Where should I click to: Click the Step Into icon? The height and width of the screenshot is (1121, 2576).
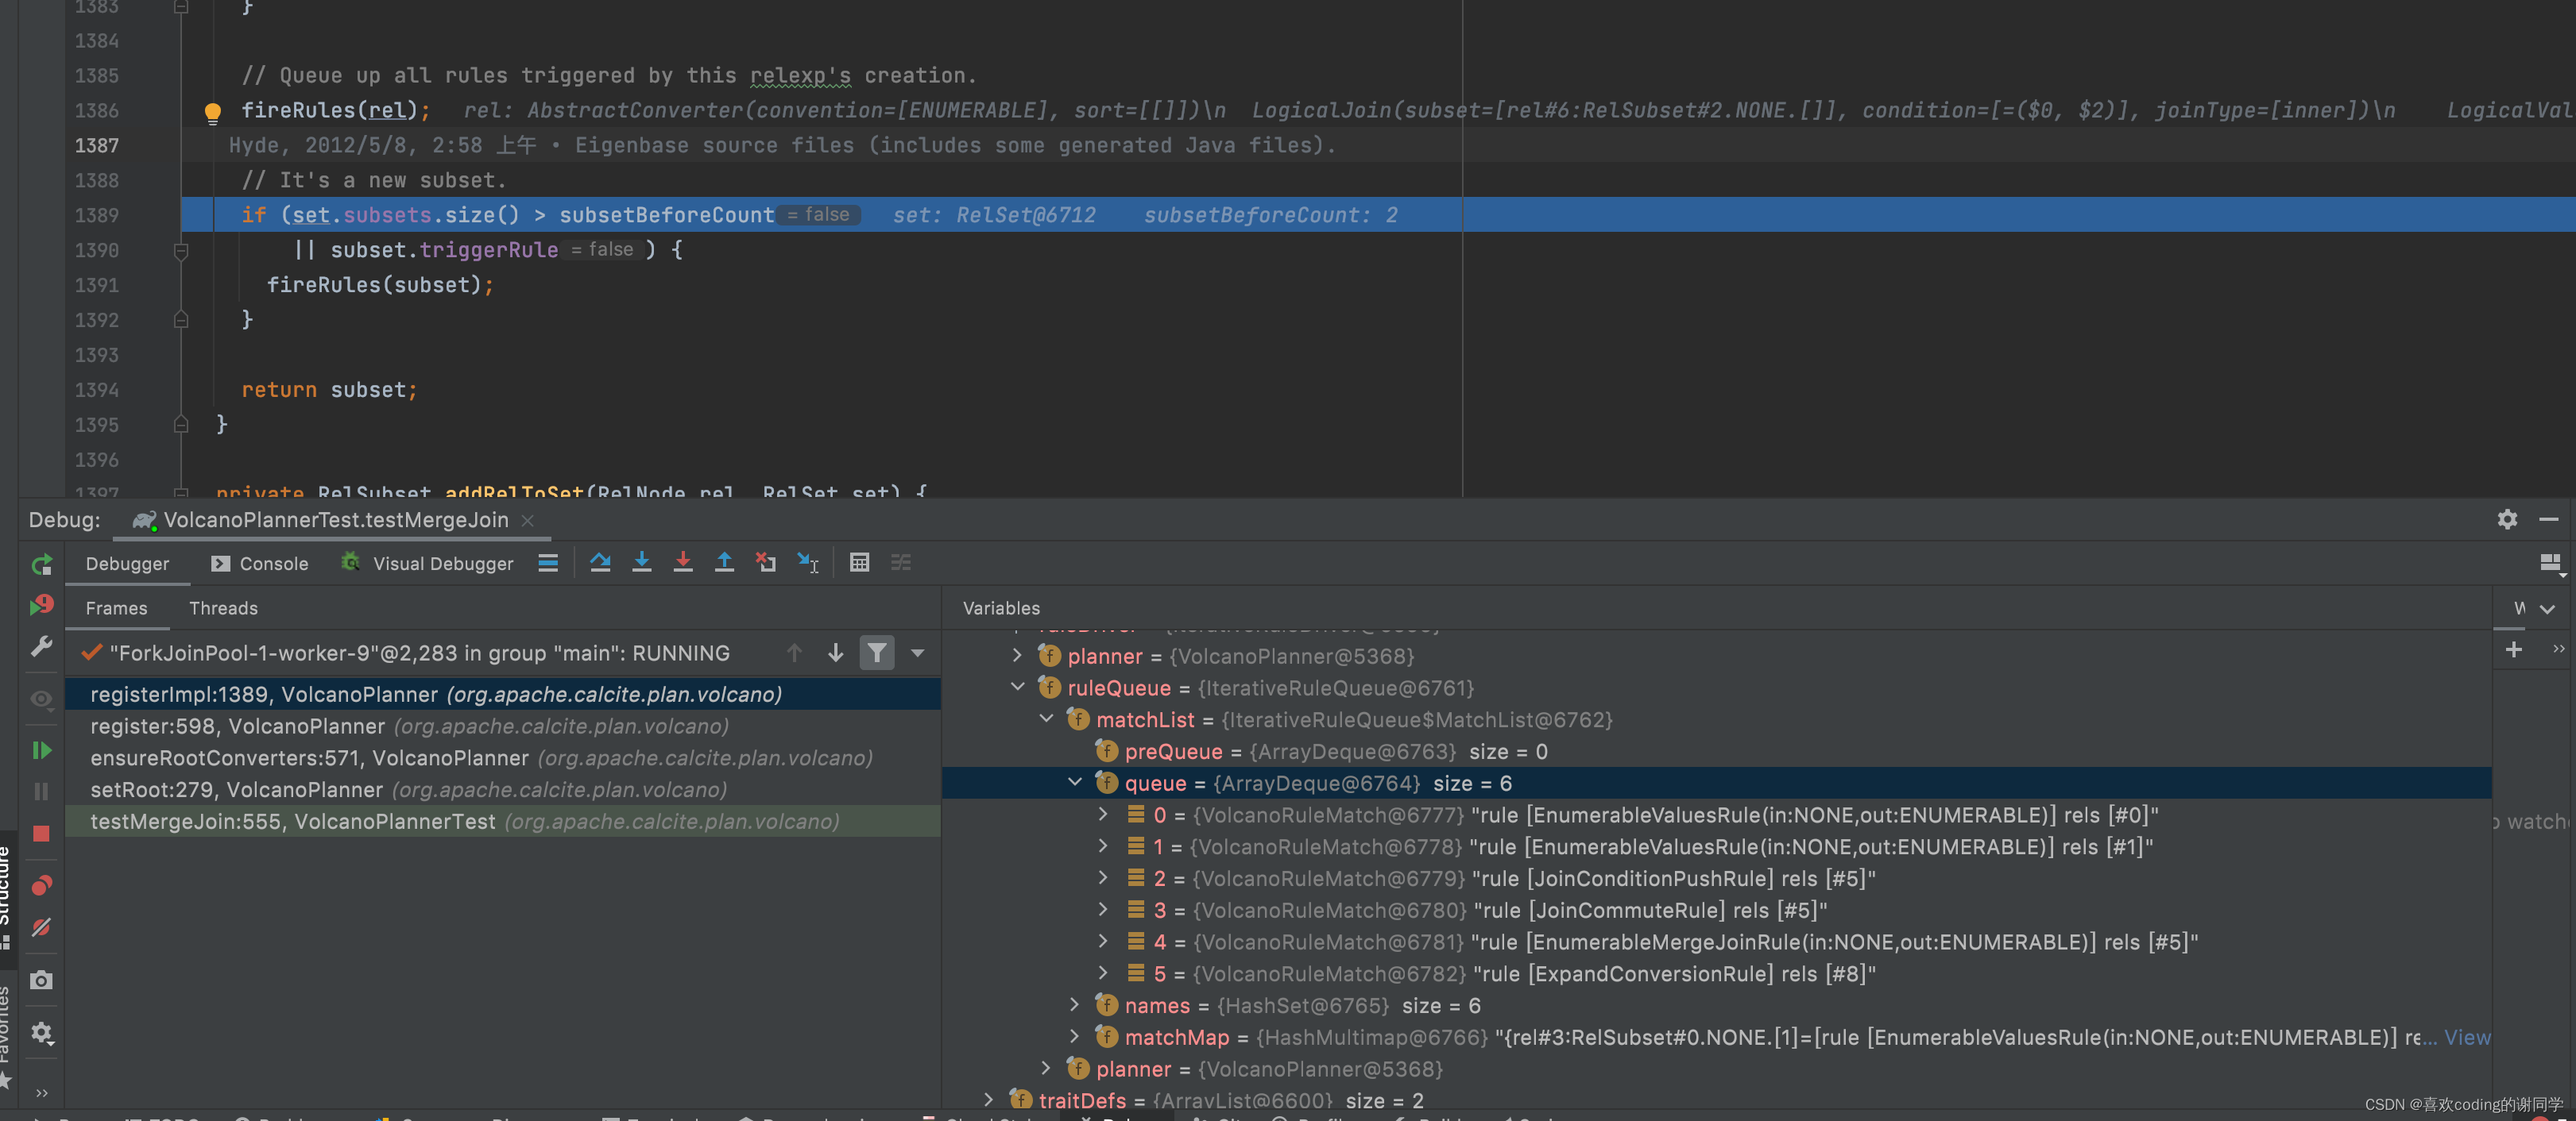point(641,563)
